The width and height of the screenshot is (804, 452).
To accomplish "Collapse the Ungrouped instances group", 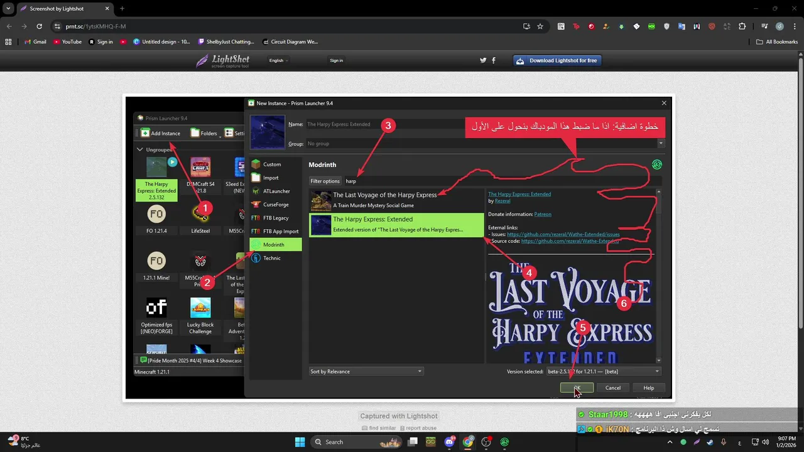I will pyautogui.click(x=140, y=150).
